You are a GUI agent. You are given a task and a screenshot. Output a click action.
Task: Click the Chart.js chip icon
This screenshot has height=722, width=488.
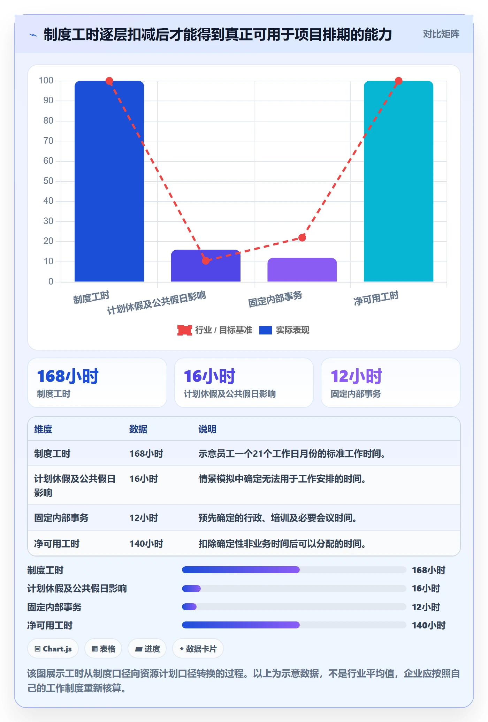pyautogui.click(x=38, y=649)
